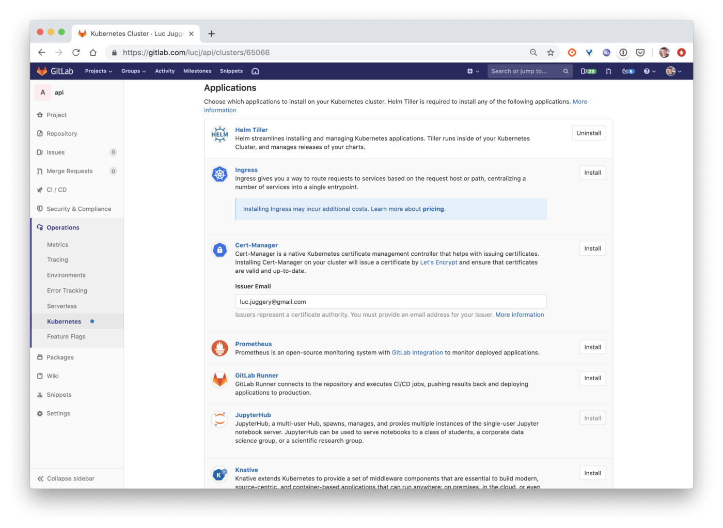Open the Let's Encrypt link

point(438,262)
